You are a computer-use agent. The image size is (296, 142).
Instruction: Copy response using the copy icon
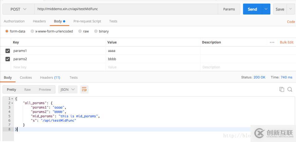pyautogui.click(x=281, y=90)
